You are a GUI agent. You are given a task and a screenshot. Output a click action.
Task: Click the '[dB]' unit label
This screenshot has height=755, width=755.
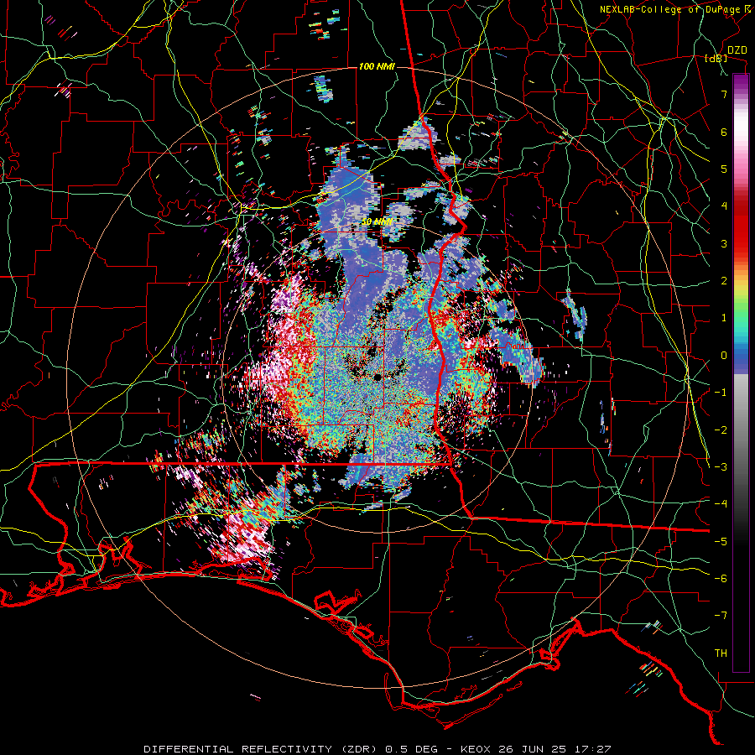coord(716,58)
